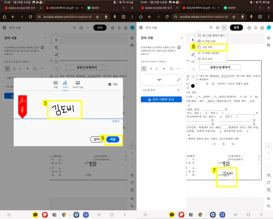This screenshot has height=219, width=273.
Task: Select the rounded rectangle tool on right screen
Action: click(x=172, y=68)
